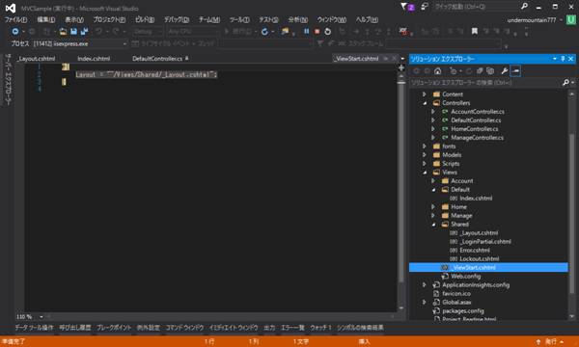
Task: Select _LoginPartial.cshtml in Shared folder
Action: pos(485,242)
